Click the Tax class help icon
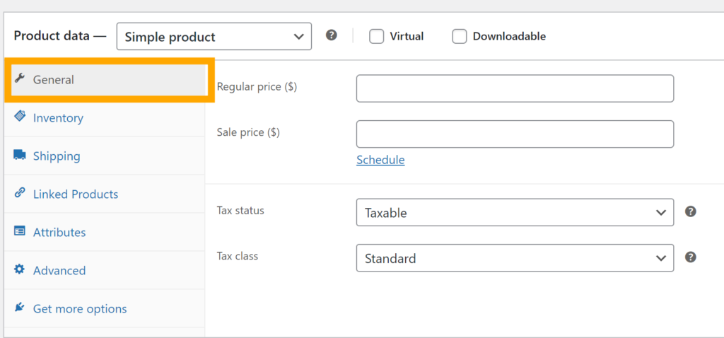 tap(691, 257)
